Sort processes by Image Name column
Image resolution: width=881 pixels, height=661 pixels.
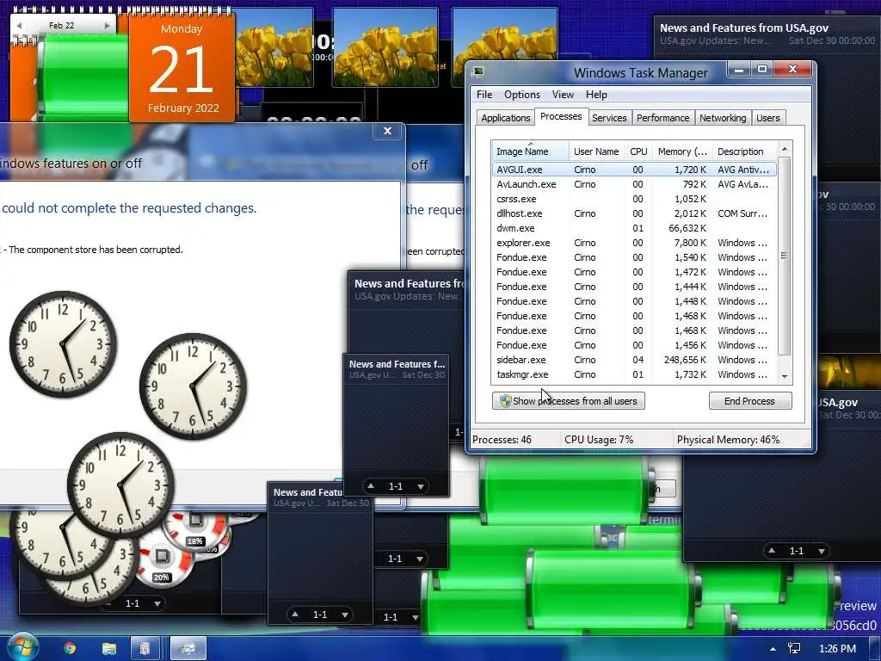coord(529,151)
